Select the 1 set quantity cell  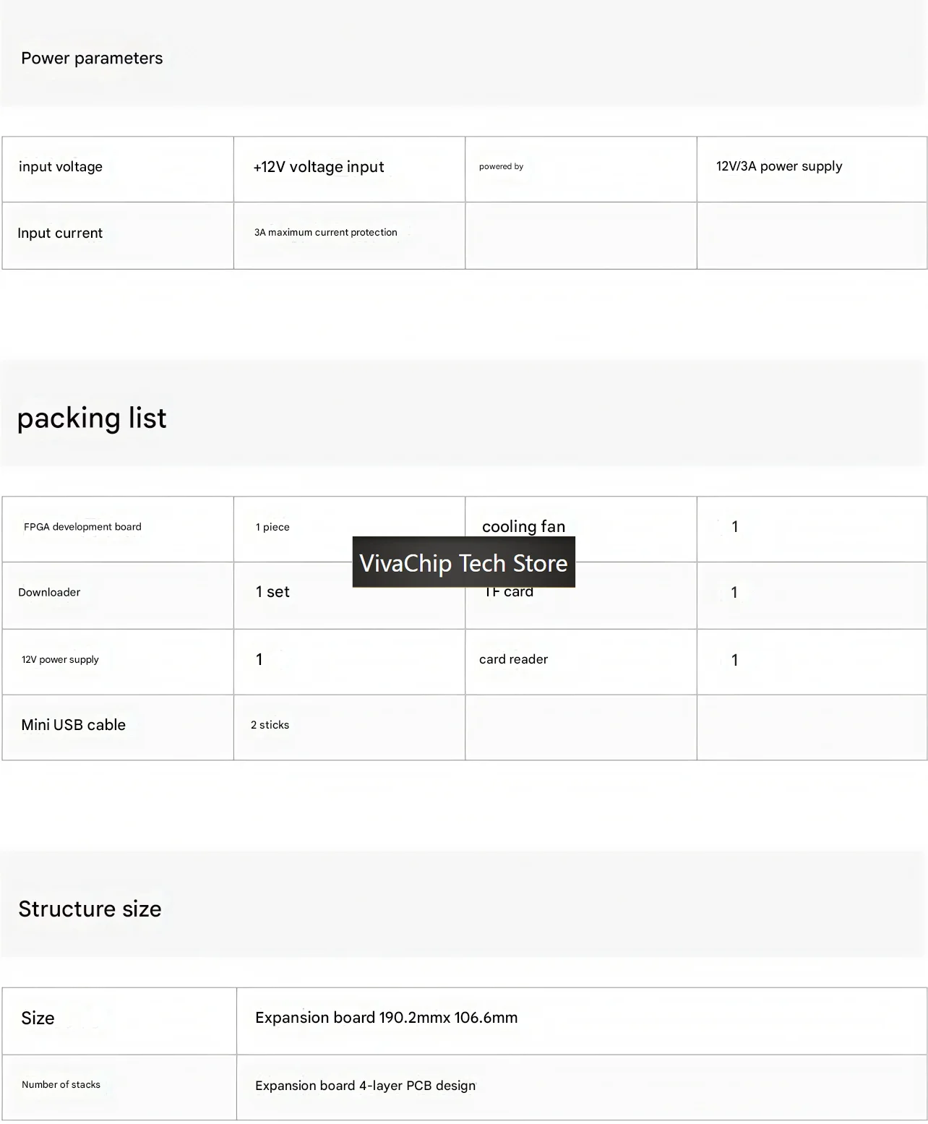pyautogui.click(x=349, y=596)
